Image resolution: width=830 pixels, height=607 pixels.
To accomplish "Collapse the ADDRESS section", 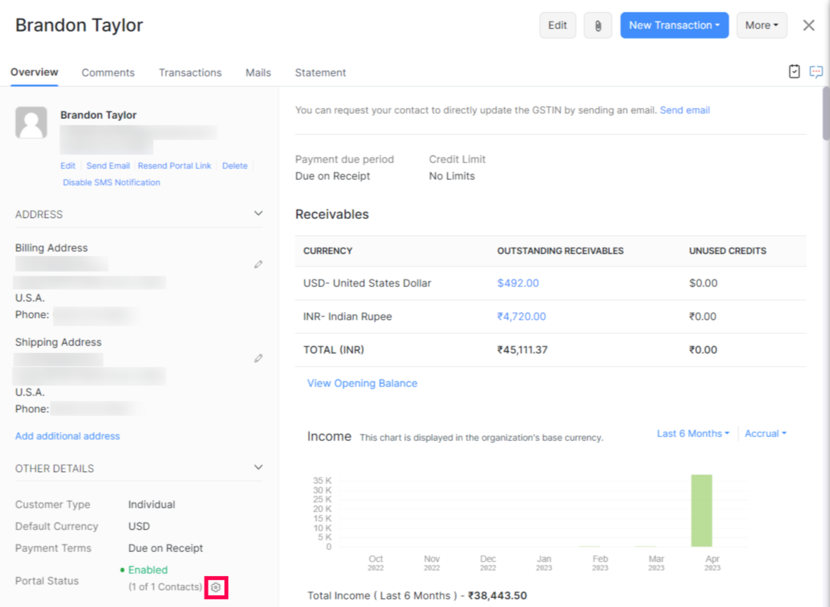I will (x=259, y=212).
